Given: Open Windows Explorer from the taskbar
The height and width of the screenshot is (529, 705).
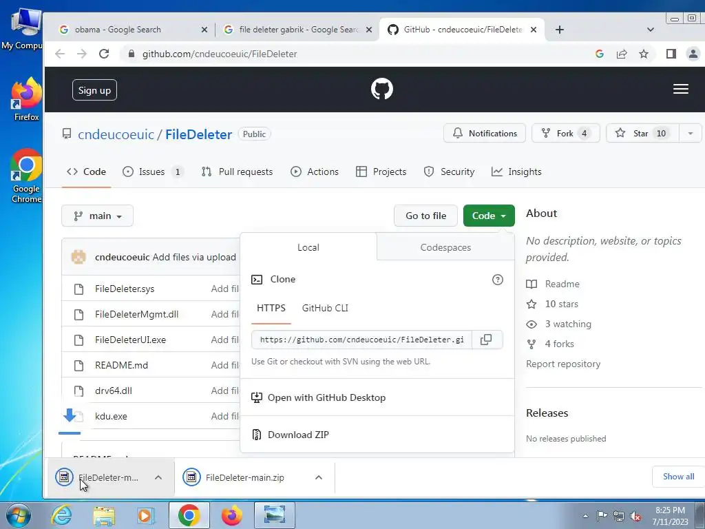Looking at the screenshot, I should coord(104,515).
